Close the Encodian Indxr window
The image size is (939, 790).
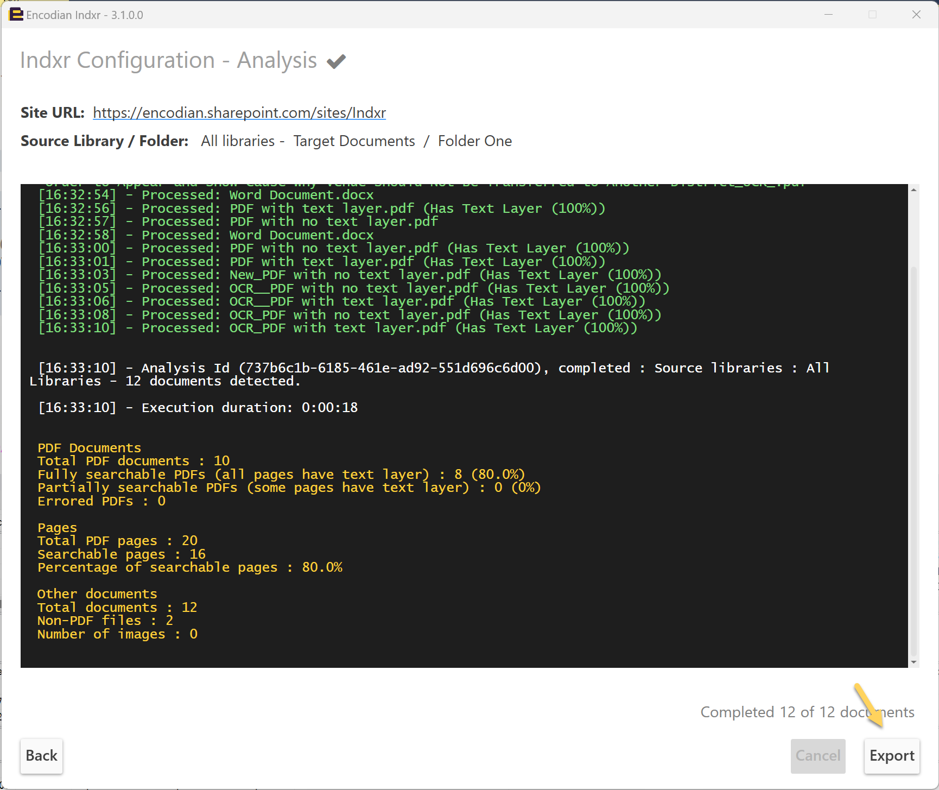pyautogui.click(x=916, y=15)
